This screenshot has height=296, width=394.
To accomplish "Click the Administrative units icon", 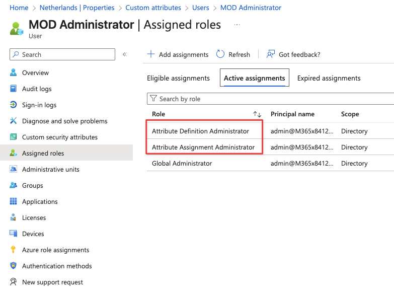I will point(14,170).
